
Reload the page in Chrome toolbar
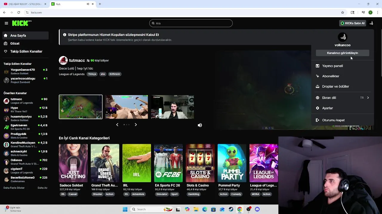pos(19,12)
